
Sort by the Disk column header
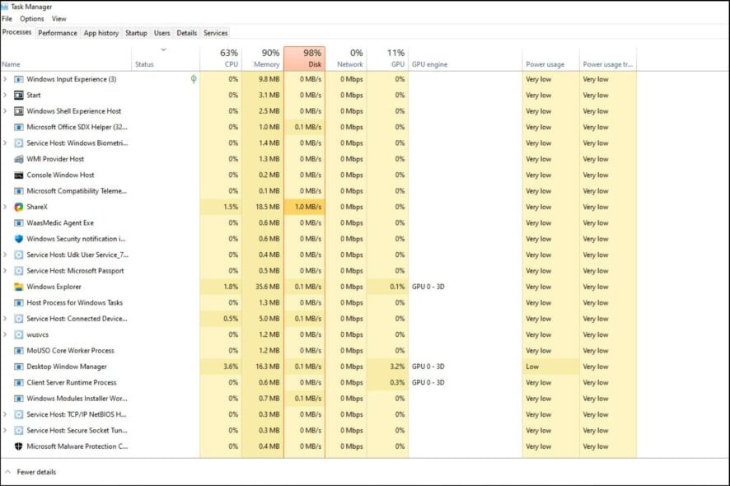tap(305, 58)
